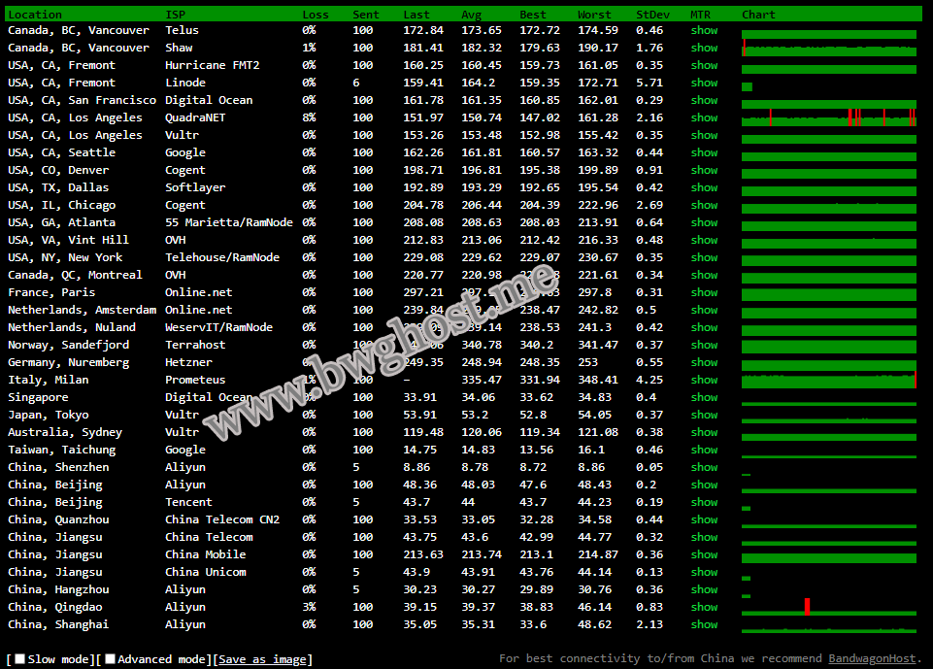The image size is (933, 669).
Task: Click show for Dallas Softlayer
Action: point(704,187)
